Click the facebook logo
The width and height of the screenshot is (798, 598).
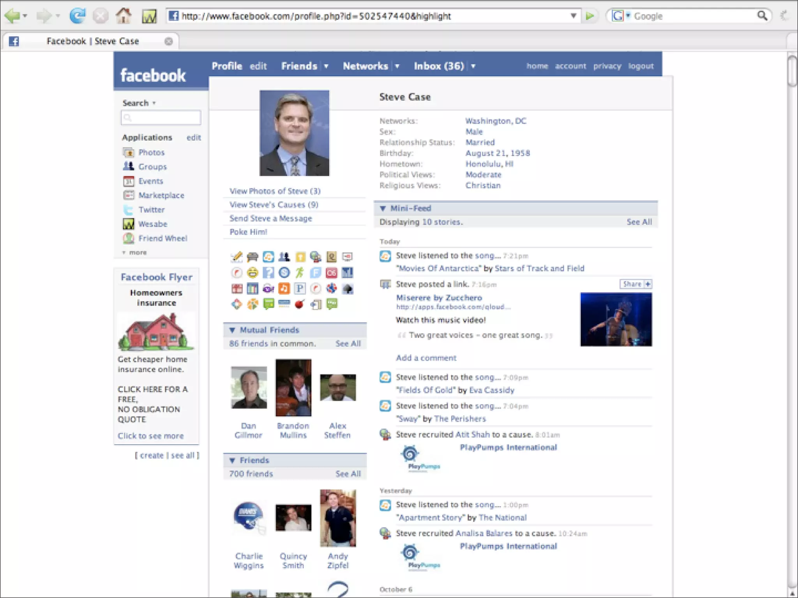click(x=153, y=75)
